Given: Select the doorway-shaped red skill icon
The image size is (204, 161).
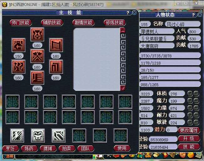Looking at the screenshot, I should (x=56, y=67).
